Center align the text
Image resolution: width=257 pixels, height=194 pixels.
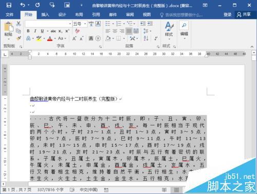[115, 31]
